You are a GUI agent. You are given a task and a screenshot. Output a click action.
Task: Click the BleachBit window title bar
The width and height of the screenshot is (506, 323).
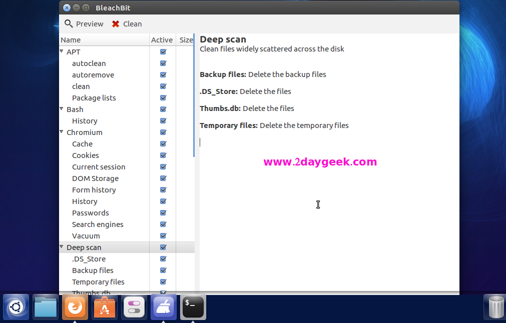tap(259, 7)
